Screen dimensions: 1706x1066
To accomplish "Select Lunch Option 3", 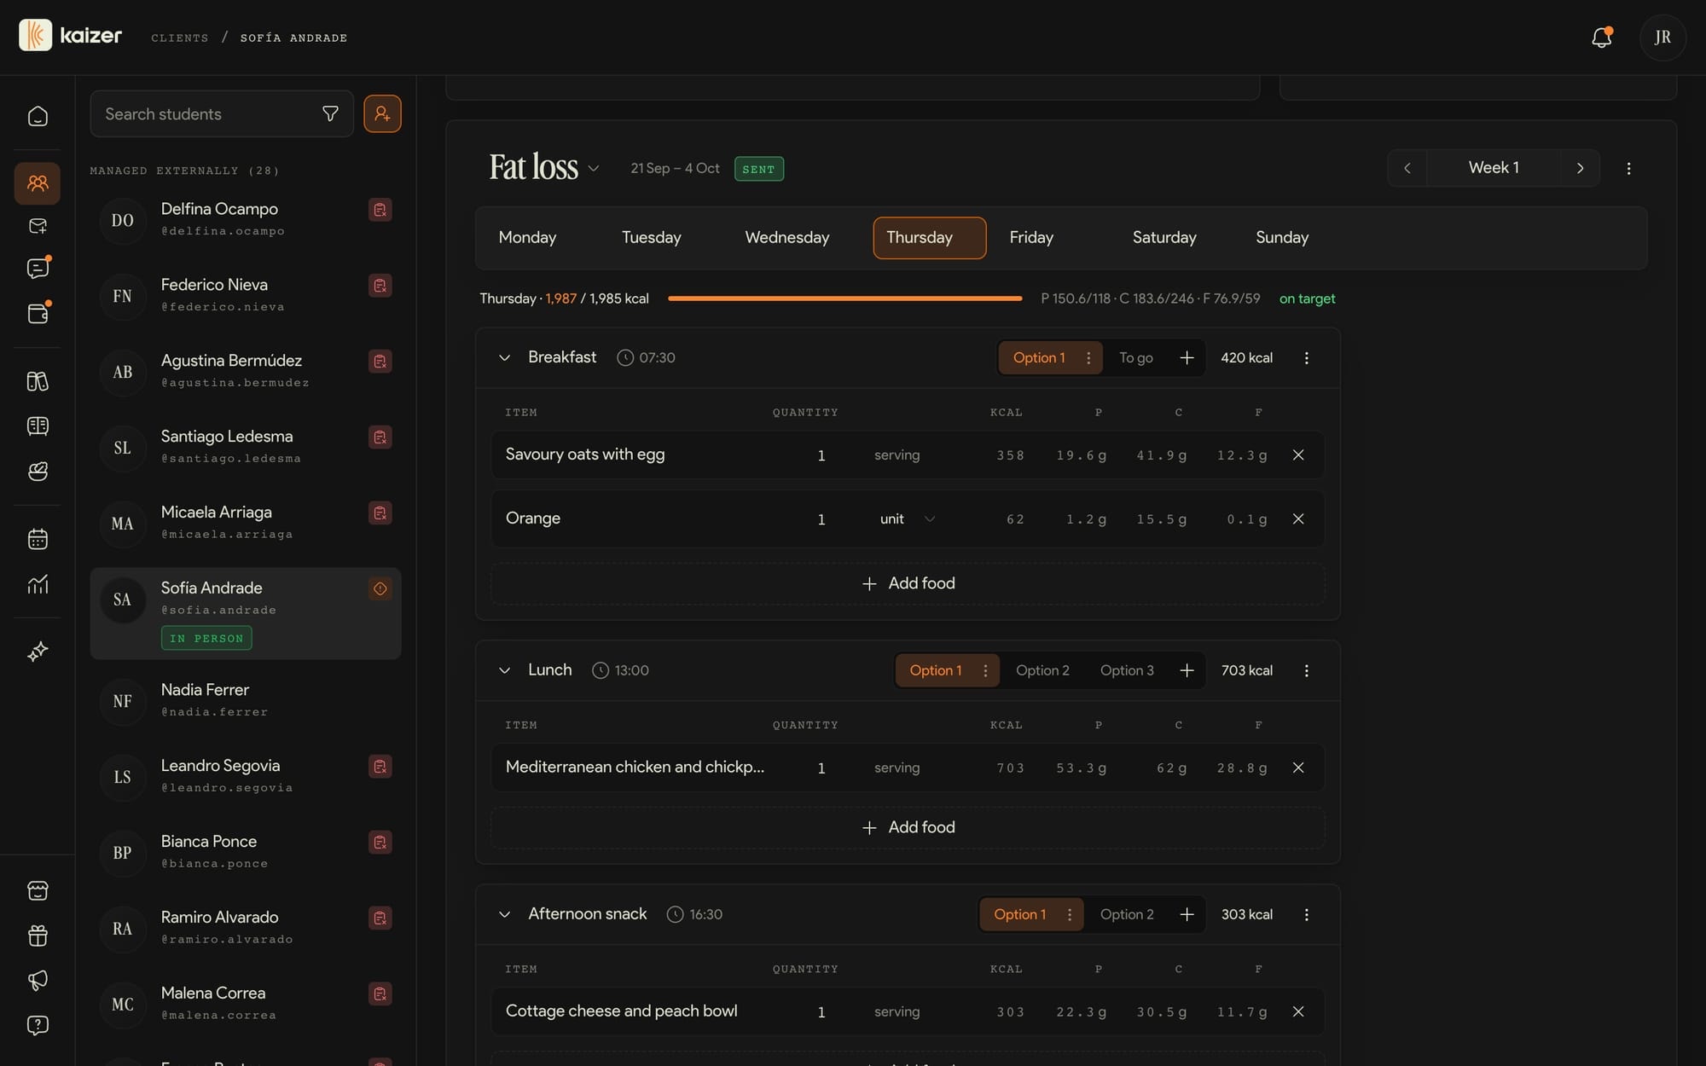I will 1127,670.
